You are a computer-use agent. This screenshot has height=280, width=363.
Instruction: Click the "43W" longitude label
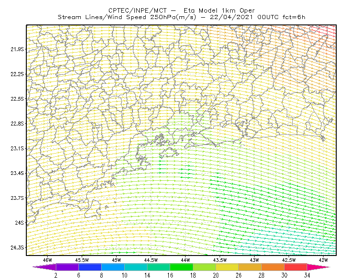255,260
